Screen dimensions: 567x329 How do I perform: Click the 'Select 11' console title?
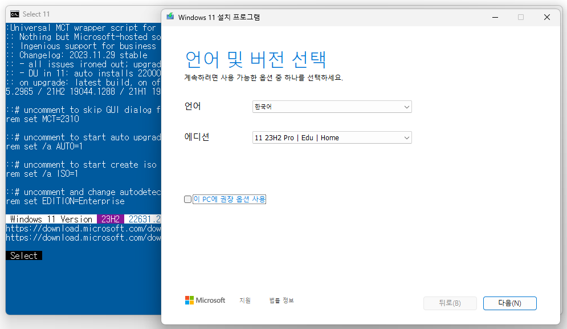(x=36, y=14)
